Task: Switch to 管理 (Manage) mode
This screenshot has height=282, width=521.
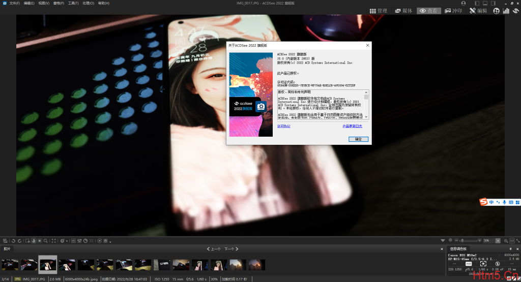Action: [x=378, y=11]
